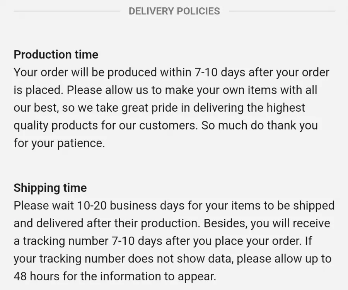Select the "Shipping time" bold heading
348x290 pixels.
pos(50,188)
